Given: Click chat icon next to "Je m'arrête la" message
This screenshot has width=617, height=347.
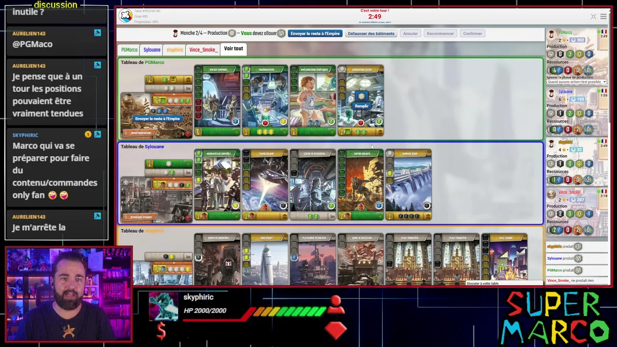Looking at the screenshot, I should pyautogui.click(x=97, y=216).
